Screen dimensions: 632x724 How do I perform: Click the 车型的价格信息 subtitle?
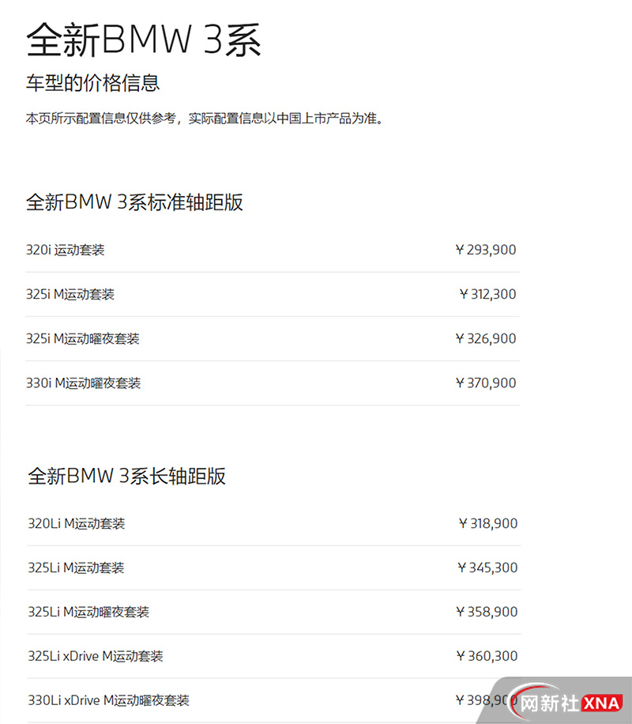pos(93,82)
